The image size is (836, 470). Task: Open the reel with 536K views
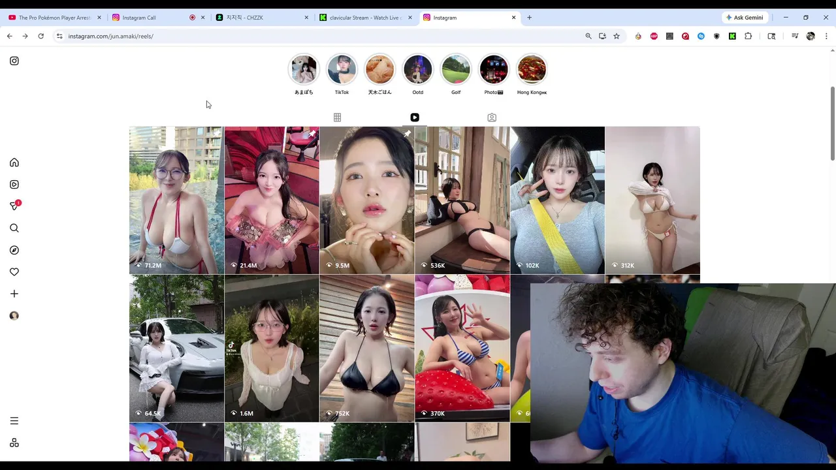click(x=462, y=200)
